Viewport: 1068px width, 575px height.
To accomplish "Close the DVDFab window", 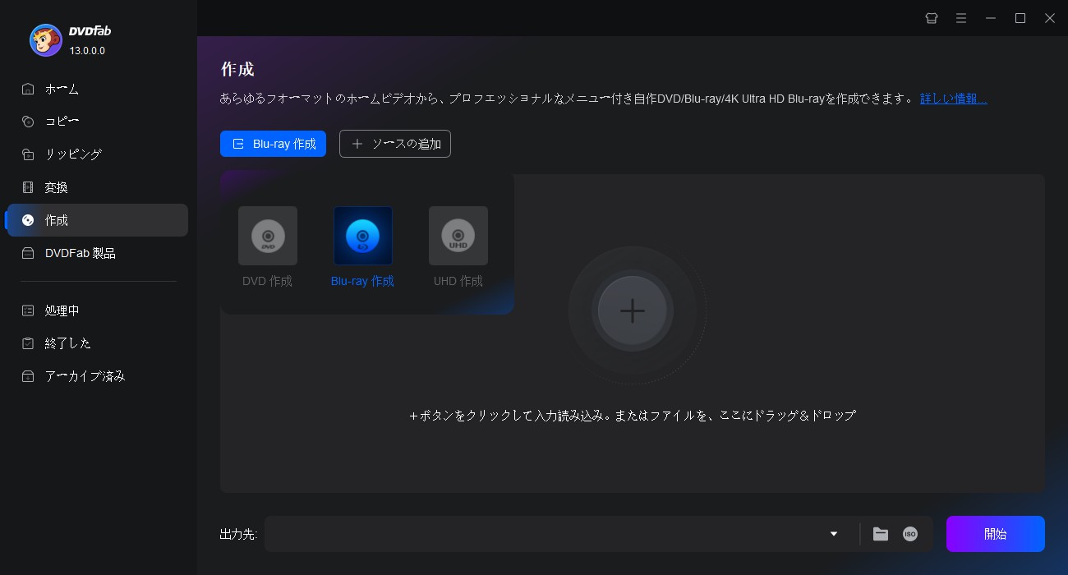I will 1050,18.
